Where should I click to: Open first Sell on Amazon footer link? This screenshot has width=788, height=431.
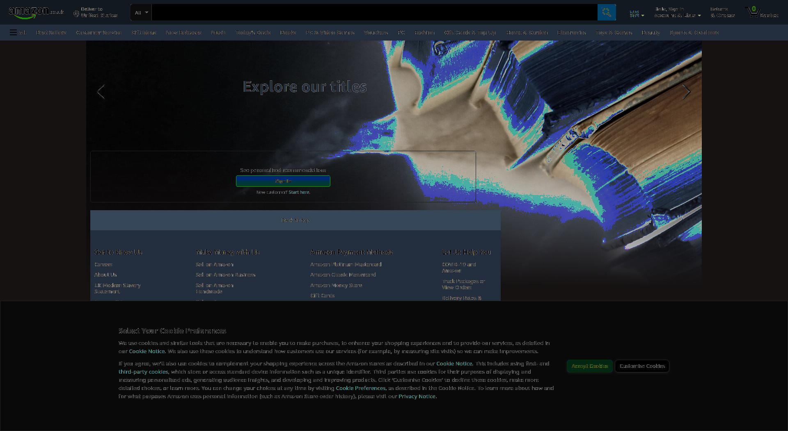tap(214, 265)
